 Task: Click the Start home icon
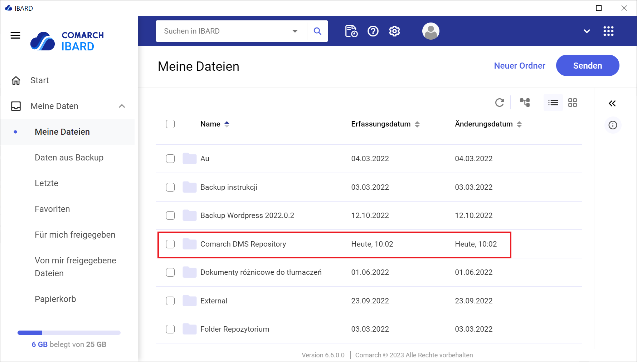pyautogui.click(x=16, y=80)
